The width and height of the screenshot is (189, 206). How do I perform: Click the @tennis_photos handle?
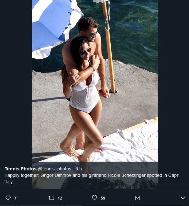click(x=54, y=169)
